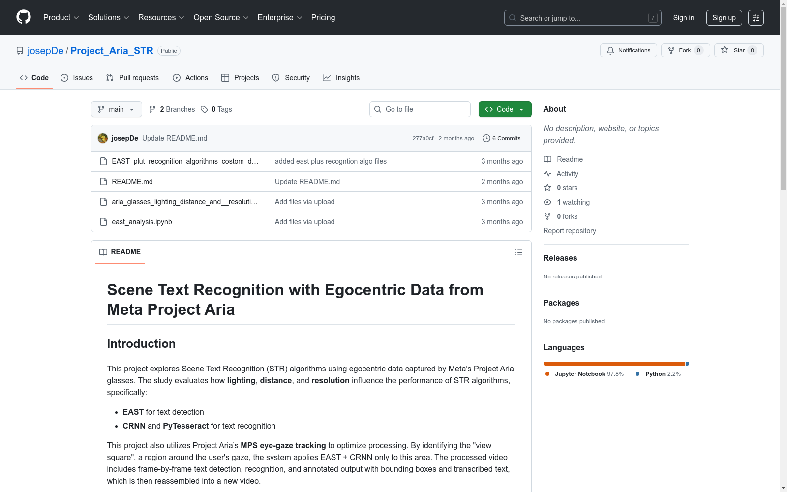Click the Notifications bell button
Viewport: 787px width, 492px height.
click(629, 50)
